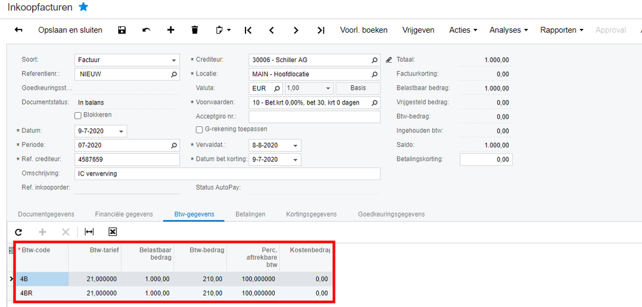Switch to the Financiële gegevens tab

[x=124, y=214]
